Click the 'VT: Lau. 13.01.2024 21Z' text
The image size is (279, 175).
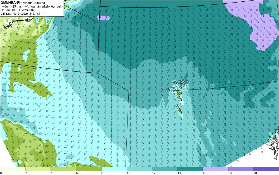point(18,14)
